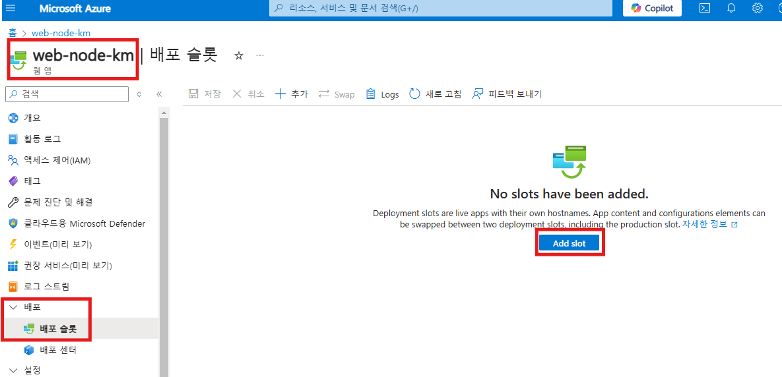Click the blue Add slot button

(x=569, y=243)
